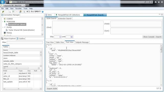The image size is (164, 92).
Task: Click the Tables list scroll down arrow
Action: (x=41, y=66)
